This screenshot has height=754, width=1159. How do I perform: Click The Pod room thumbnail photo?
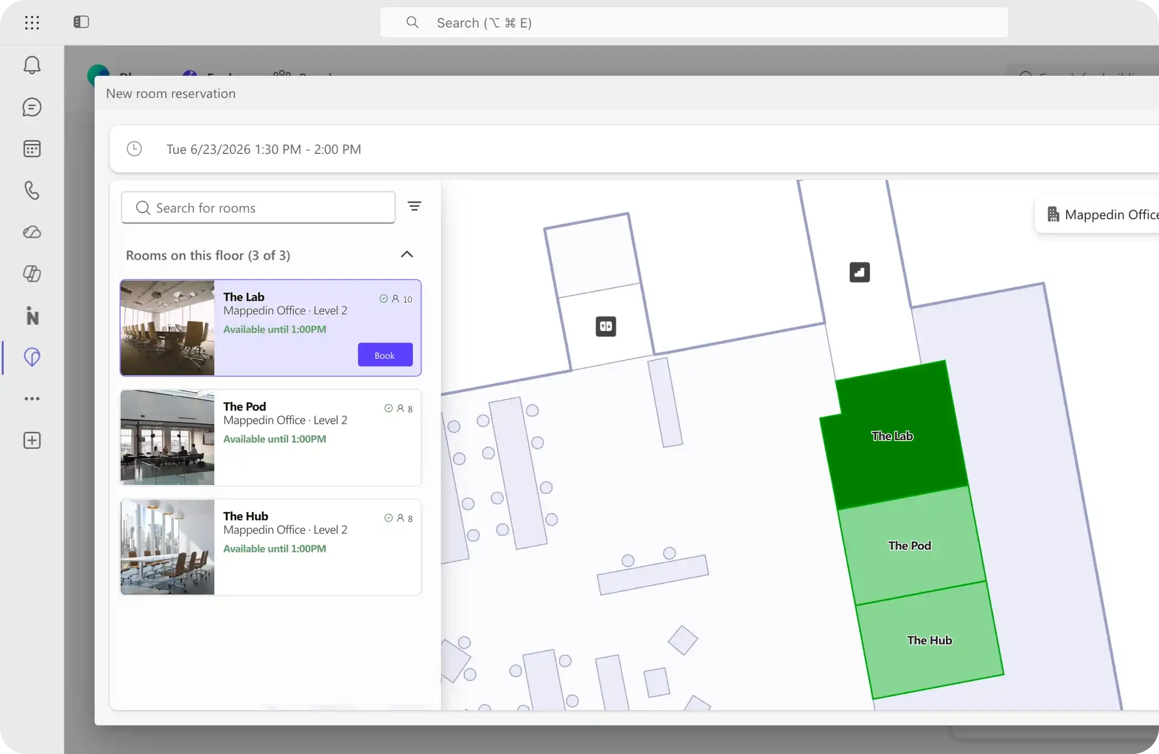pos(168,437)
